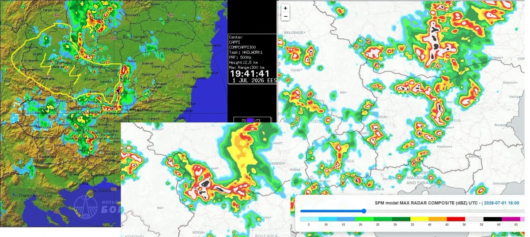Click the Thessaloniki label on the terrain map

(x=35, y=195)
